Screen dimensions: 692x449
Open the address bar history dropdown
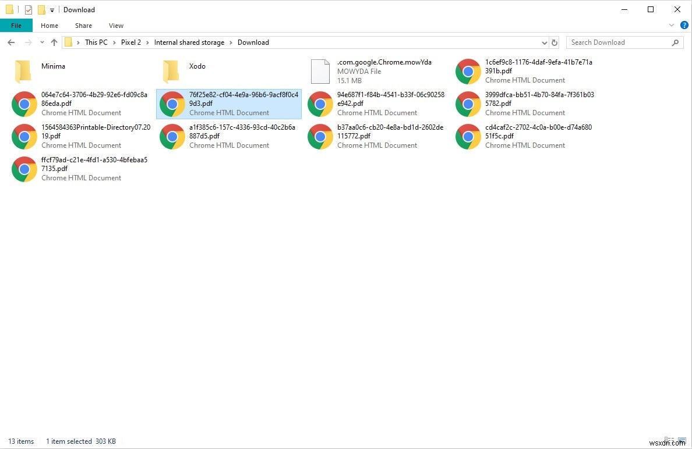[544, 42]
